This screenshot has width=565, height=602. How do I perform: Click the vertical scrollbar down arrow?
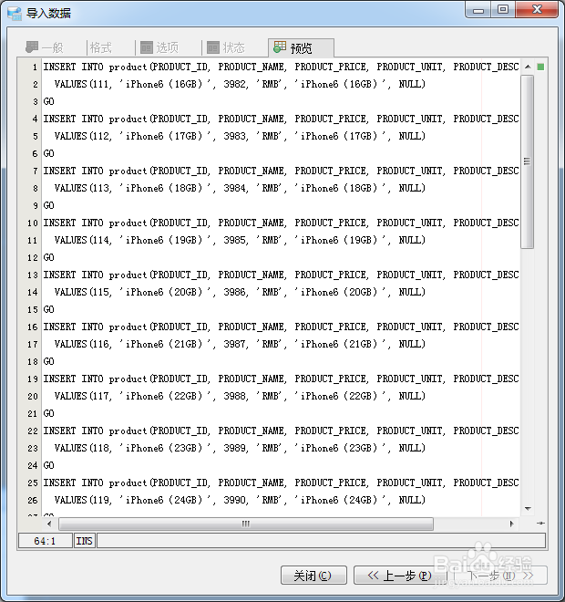[528, 509]
